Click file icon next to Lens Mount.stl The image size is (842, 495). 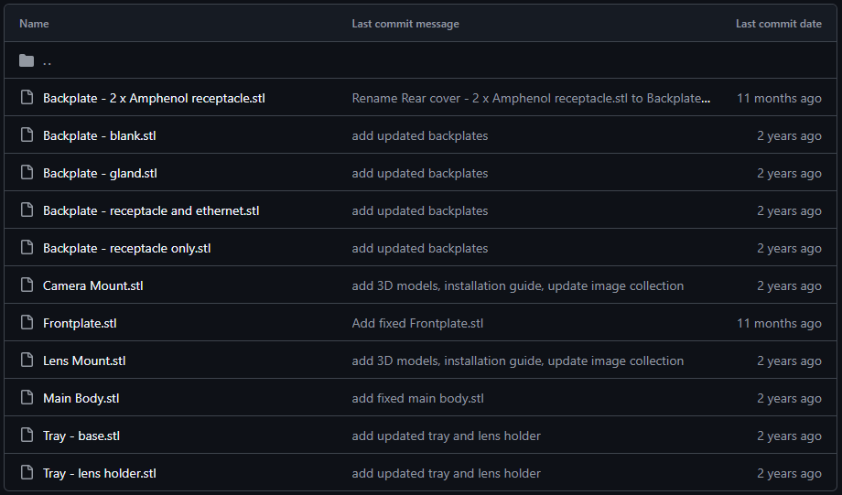pos(27,360)
